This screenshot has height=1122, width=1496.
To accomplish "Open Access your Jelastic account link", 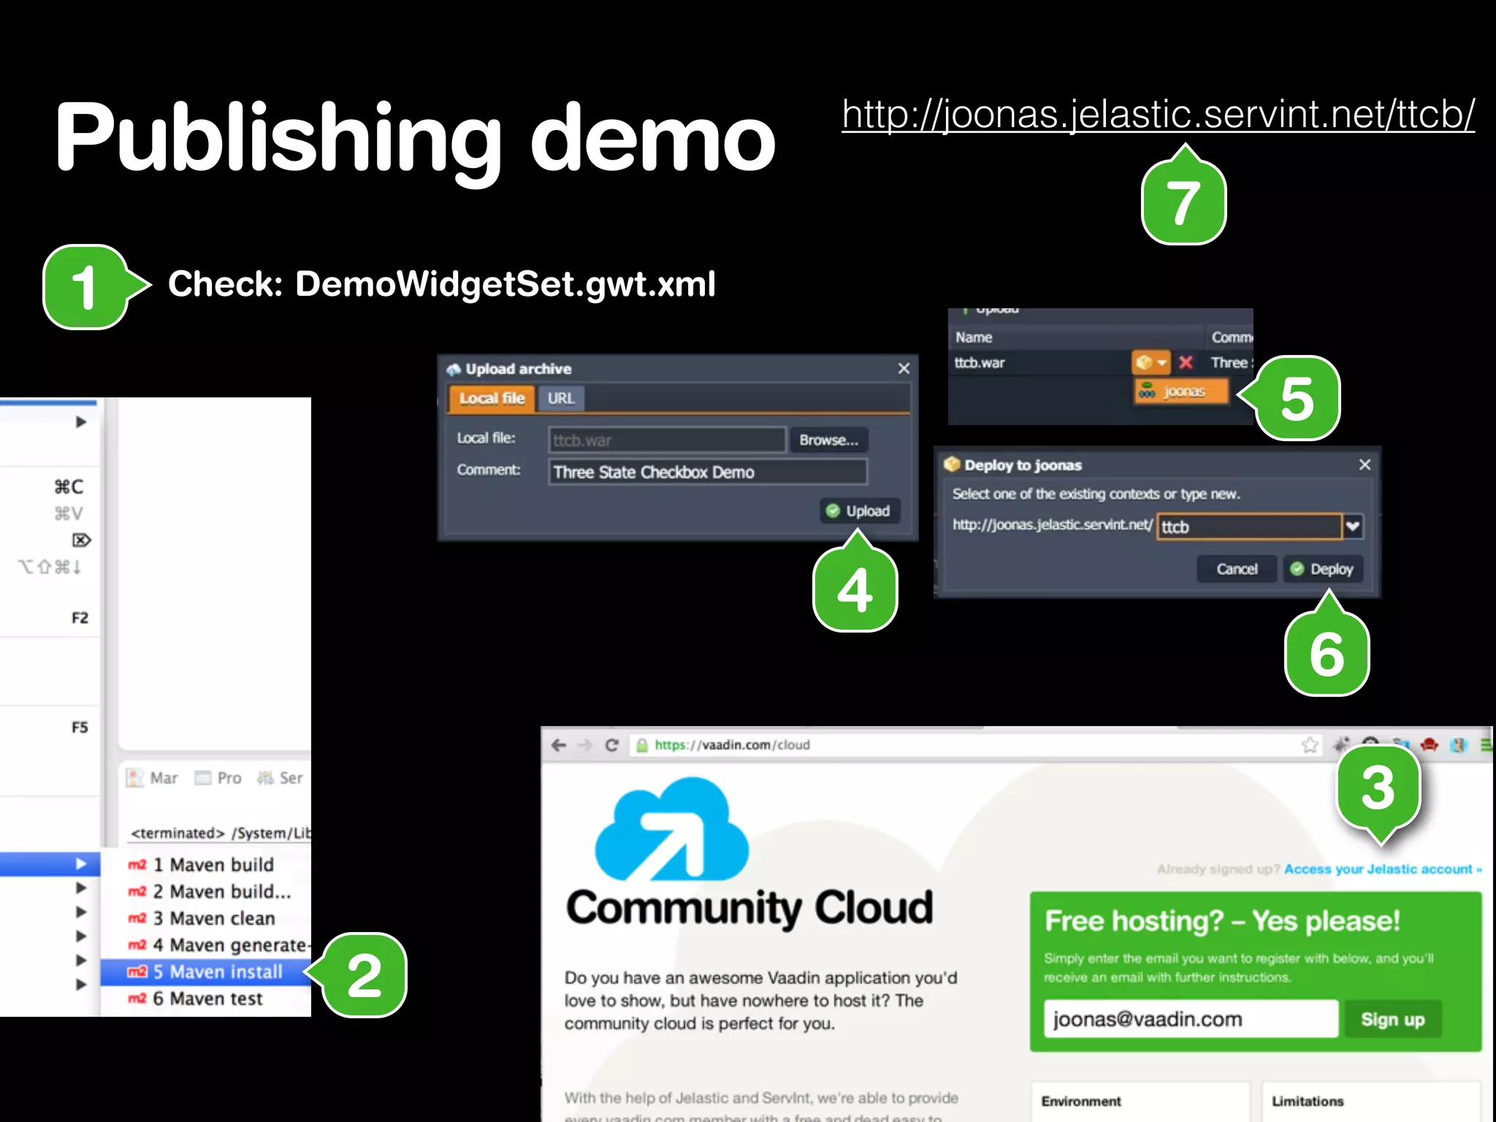I will point(1381,869).
